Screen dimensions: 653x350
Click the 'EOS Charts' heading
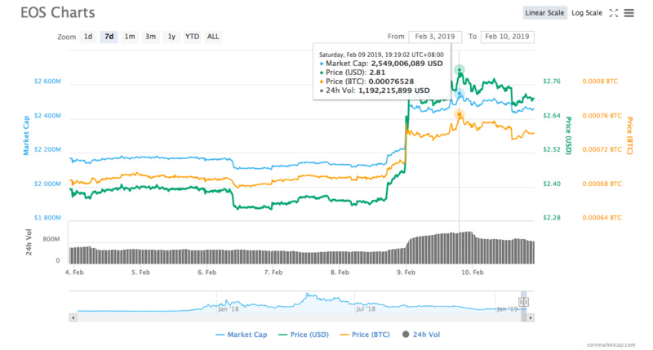[58, 12]
